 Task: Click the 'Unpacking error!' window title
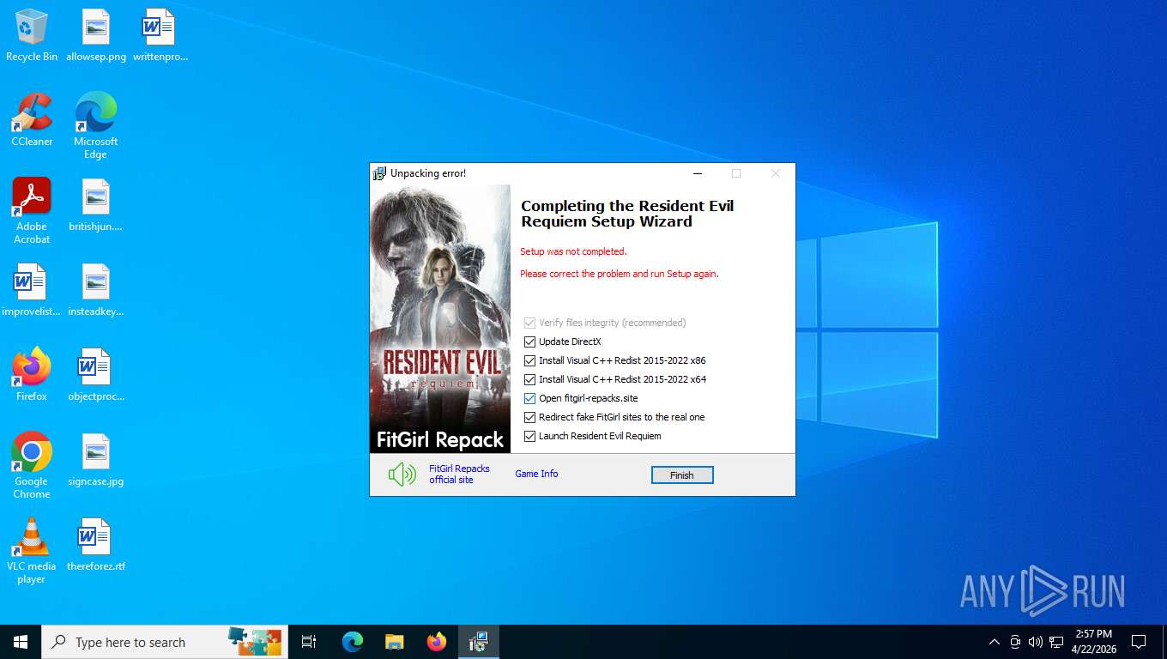click(428, 173)
